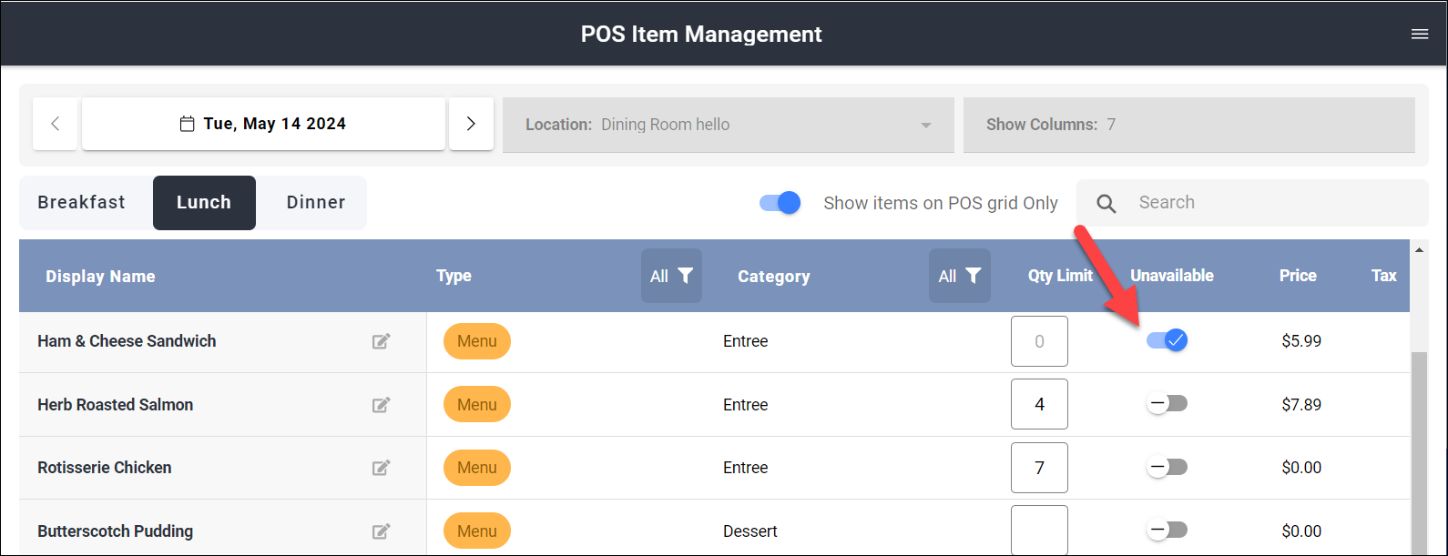Viewport: 1448px width, 556px height.
Task: Go to next day arrow
Action: tap(471, 124)
